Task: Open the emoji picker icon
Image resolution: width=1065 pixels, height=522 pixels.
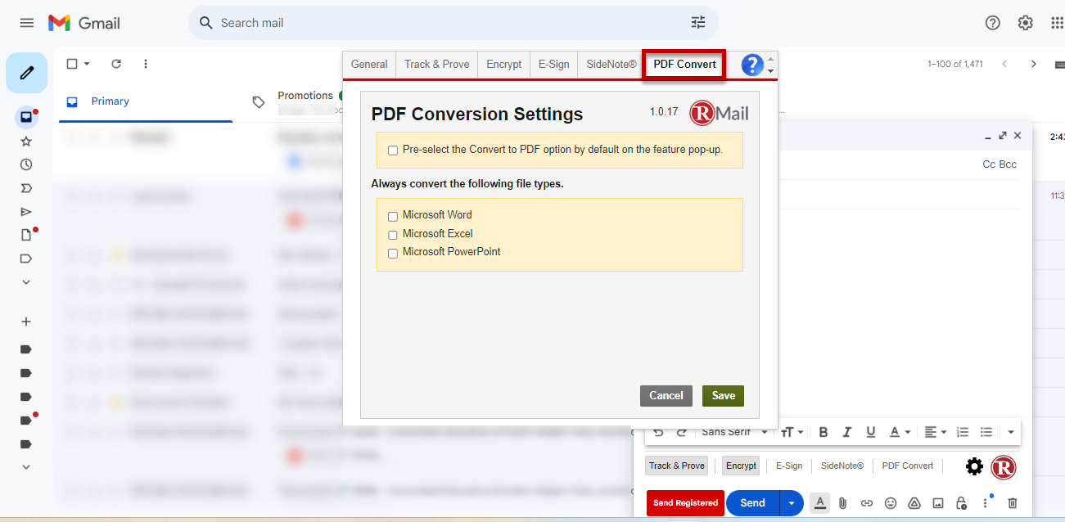Action: [891, 503]
